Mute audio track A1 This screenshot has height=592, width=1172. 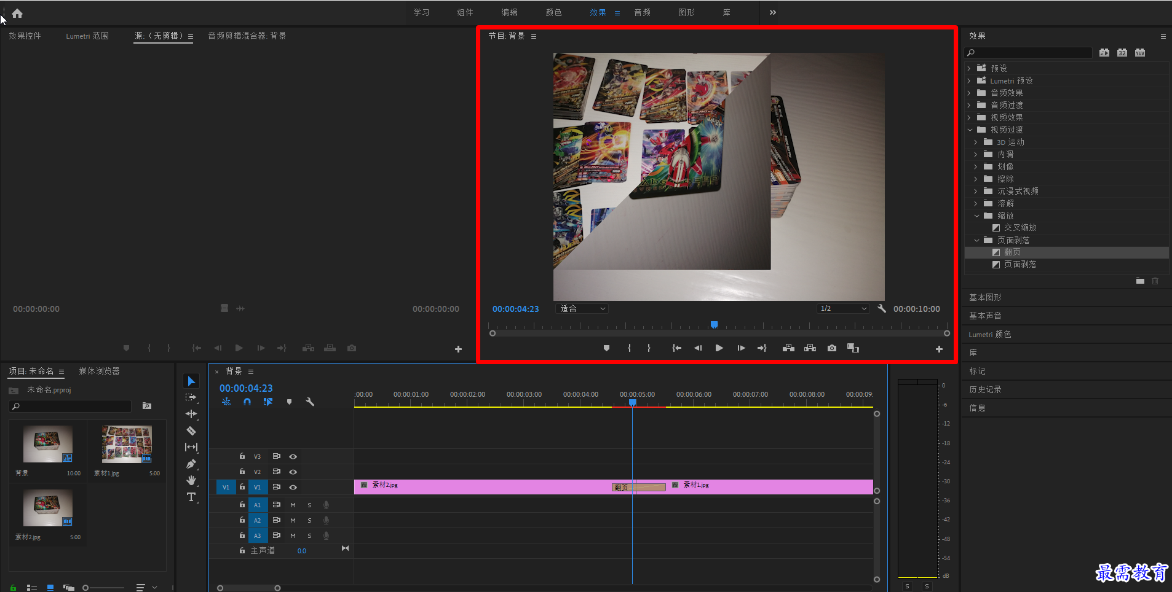click(x=293, y=505)
